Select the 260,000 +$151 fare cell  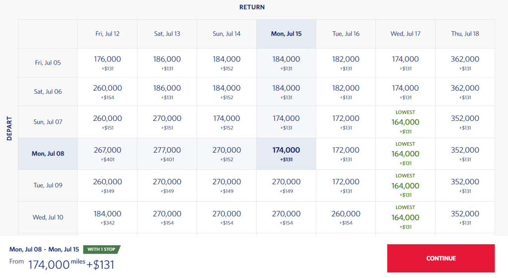coord(107,122)
